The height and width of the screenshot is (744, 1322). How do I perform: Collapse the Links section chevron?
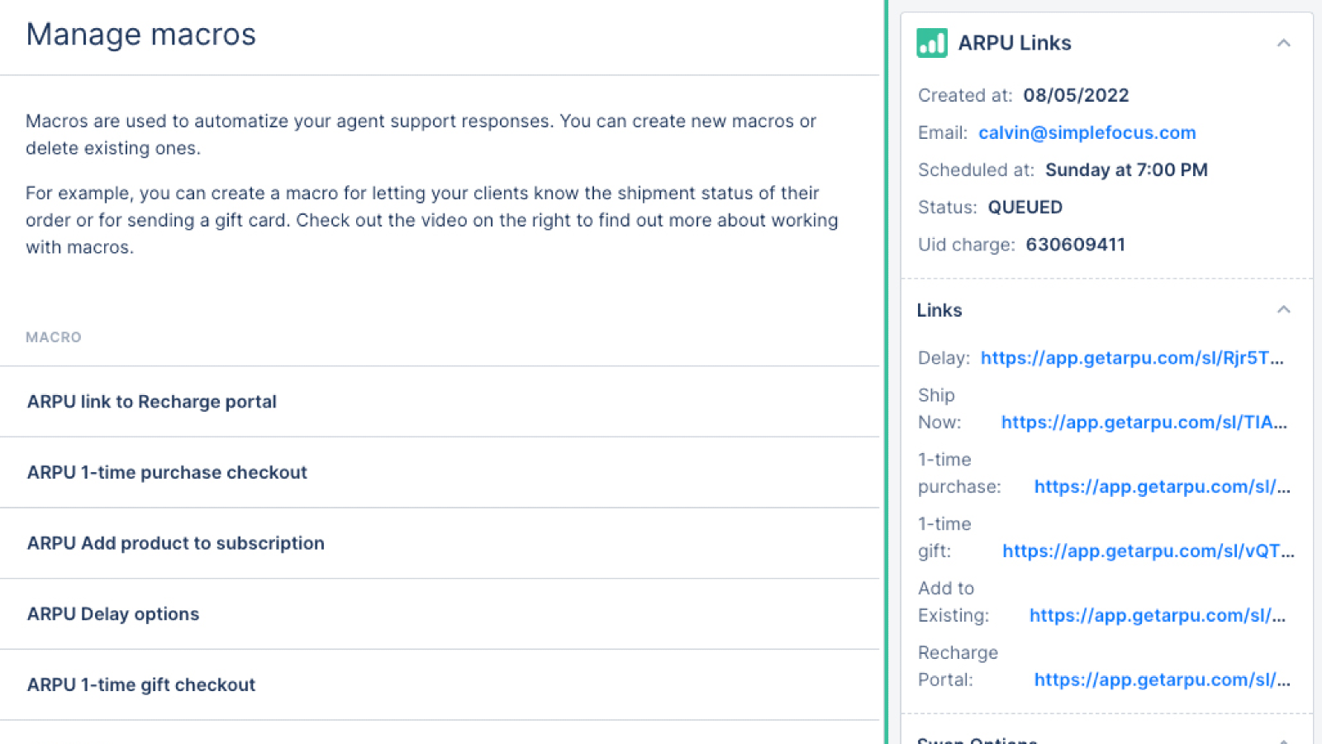pos(1283,310)
